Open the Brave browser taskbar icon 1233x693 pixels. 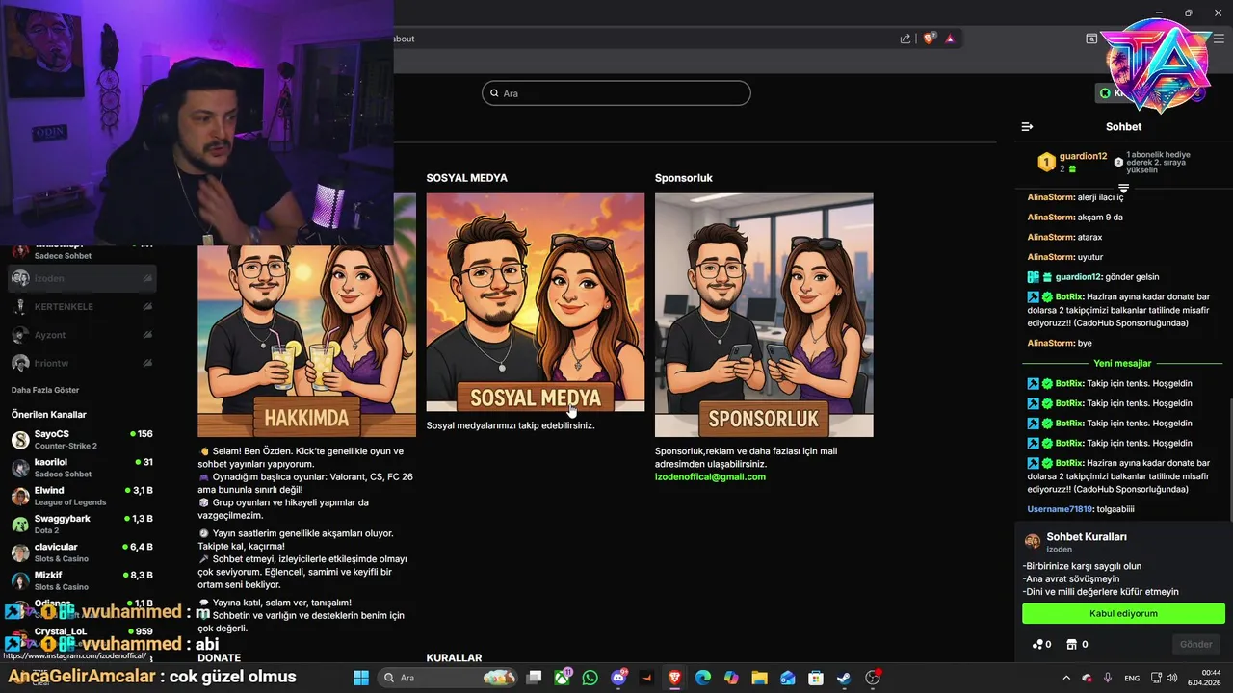[x=674, y=678]
